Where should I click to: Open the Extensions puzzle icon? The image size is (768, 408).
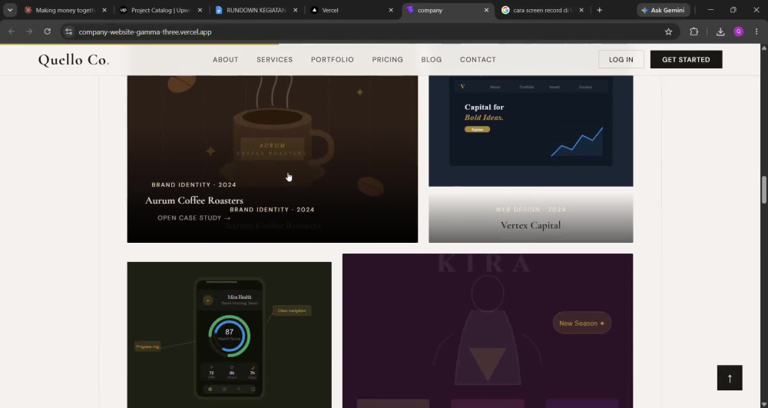point(694,32)
